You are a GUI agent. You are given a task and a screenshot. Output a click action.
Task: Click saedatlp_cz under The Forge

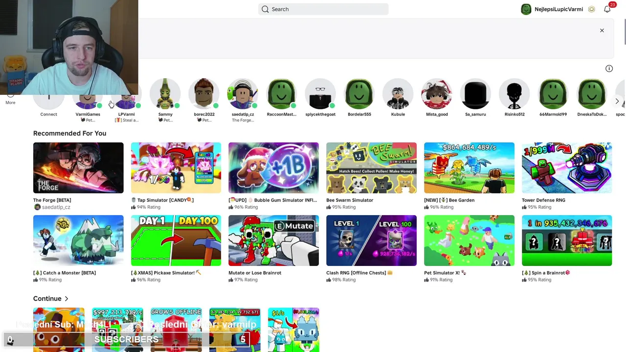pyautogui.click(x=56, y=207)
